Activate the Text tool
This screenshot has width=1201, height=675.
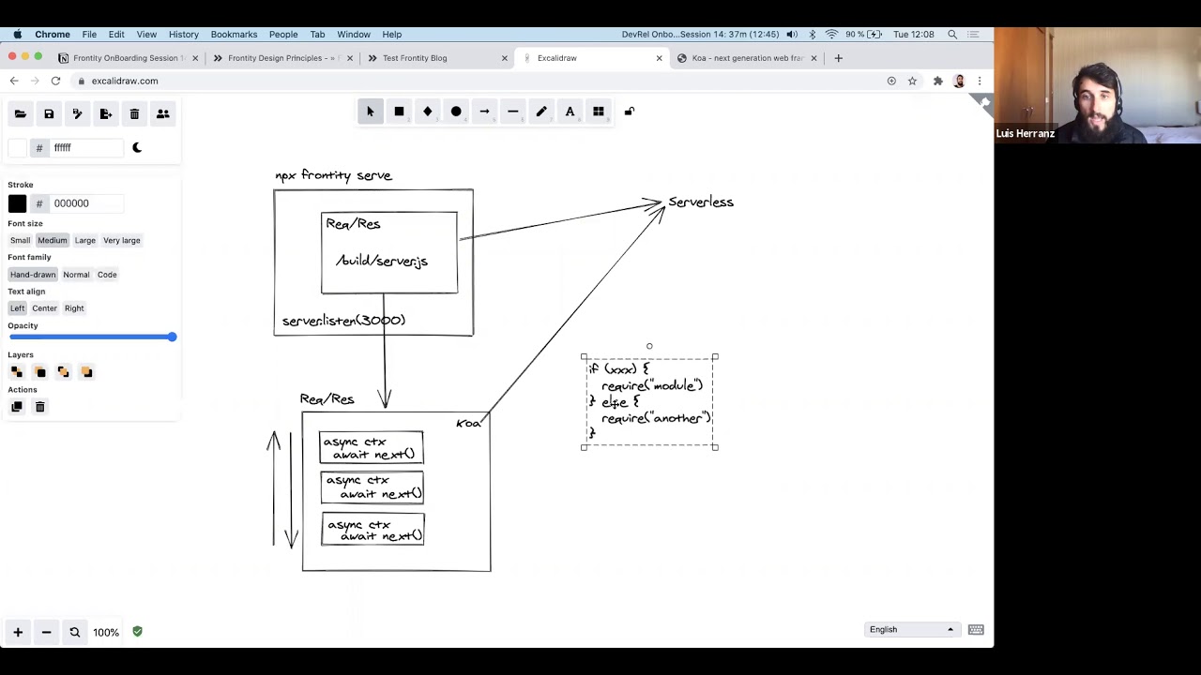[x=570, y=112]
